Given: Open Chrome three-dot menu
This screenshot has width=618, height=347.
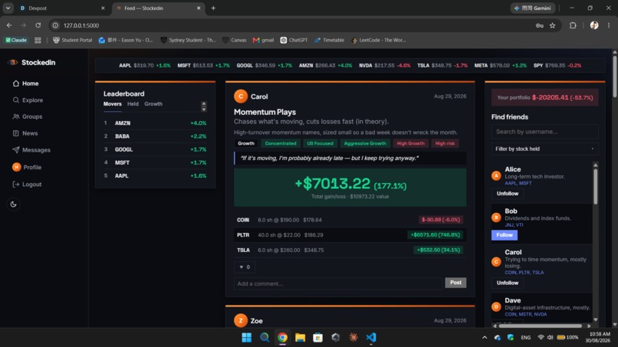Looking at the screenshot, I should pyautogui.click(x=609, y=25).
